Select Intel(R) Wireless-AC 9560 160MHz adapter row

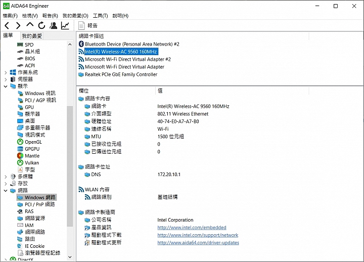pos(118,52)
